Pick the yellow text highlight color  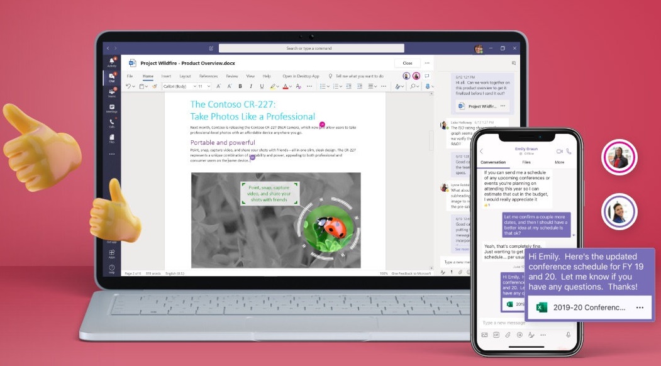pyautogui.click(x=273, y=86)
